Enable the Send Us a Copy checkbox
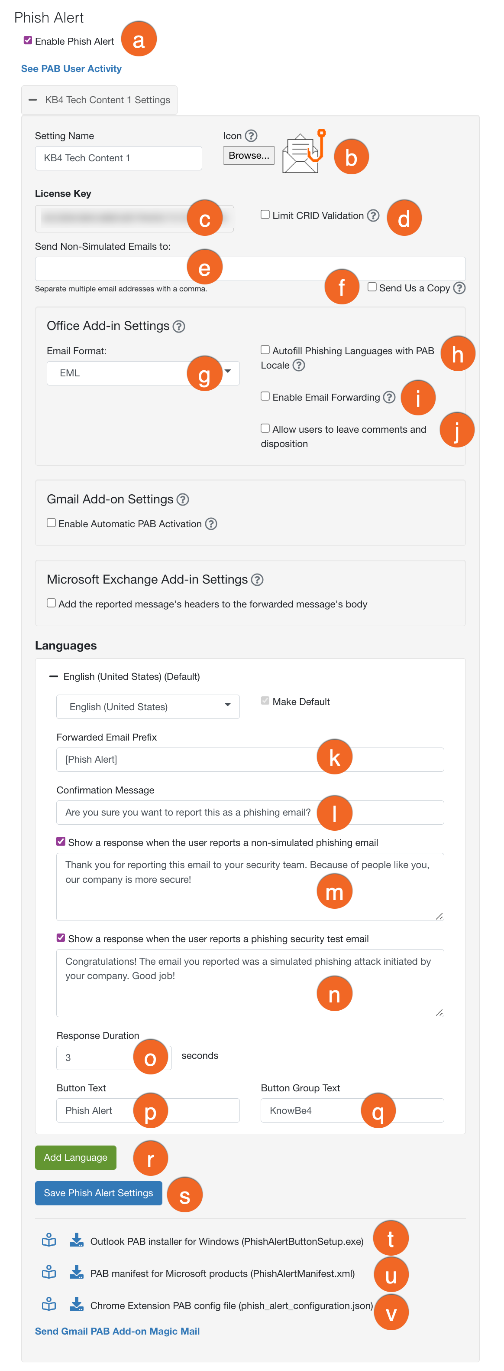 [x=373, y=287]
